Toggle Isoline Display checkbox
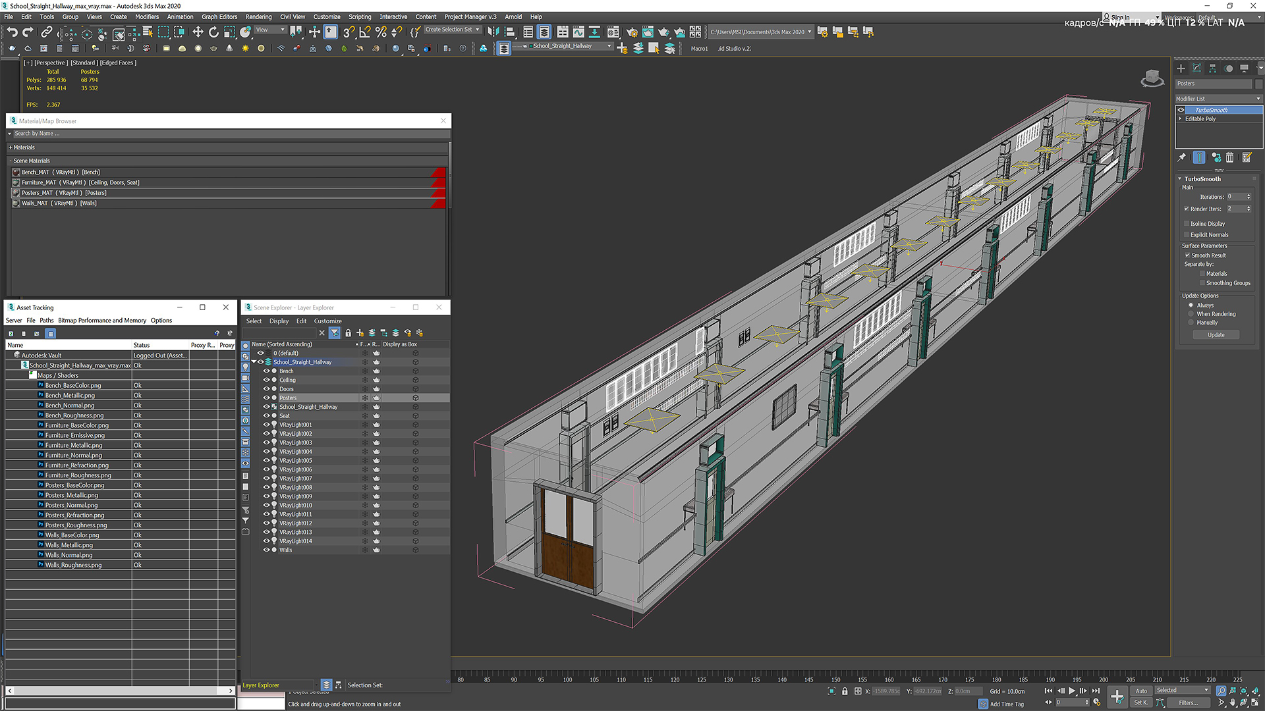The image size is (1265, 711). pos(1187,224)
